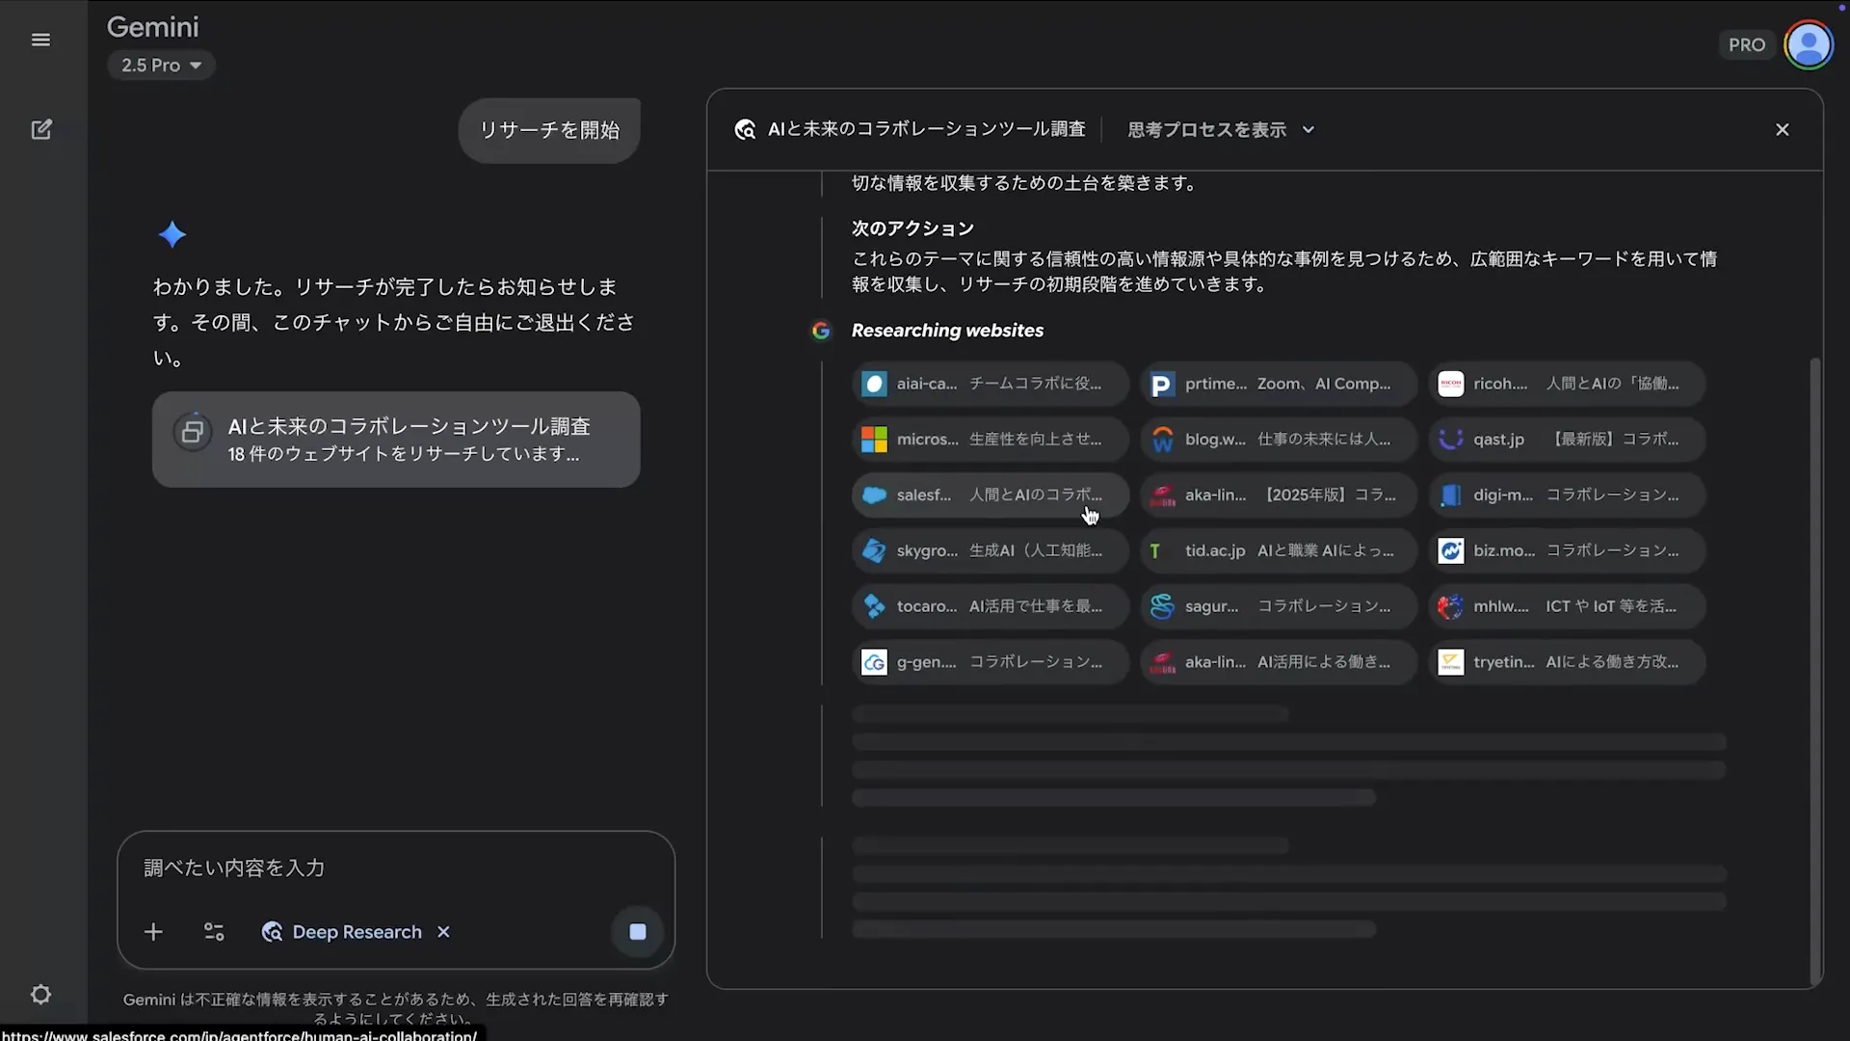Open the tools options icon in the input bar
The image size is (1850, 1041).
point(213,932)
